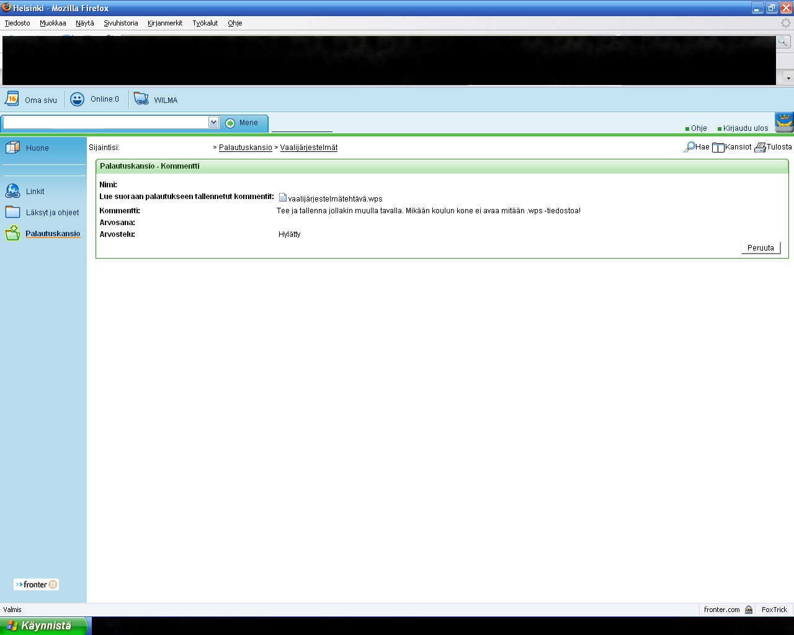Click the Peruuta cancel button

click(761, 247)
